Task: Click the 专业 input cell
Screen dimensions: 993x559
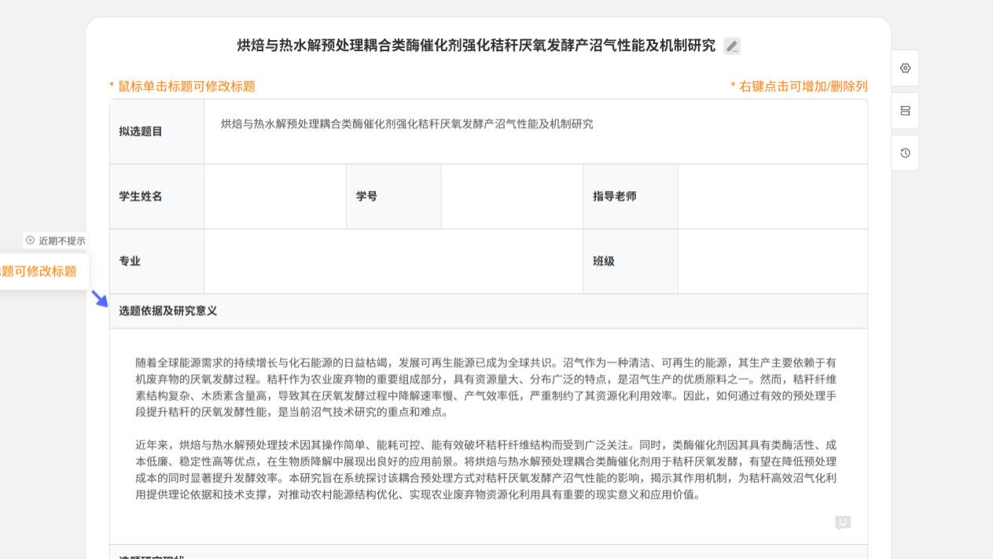Action: tap(393, 261)
